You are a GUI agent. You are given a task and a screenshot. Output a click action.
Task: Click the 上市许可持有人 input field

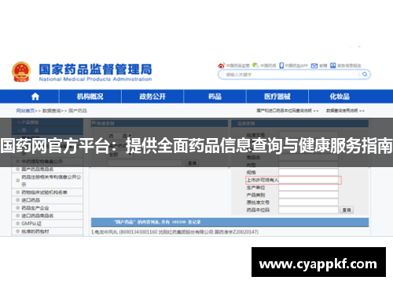coord(308,180)
